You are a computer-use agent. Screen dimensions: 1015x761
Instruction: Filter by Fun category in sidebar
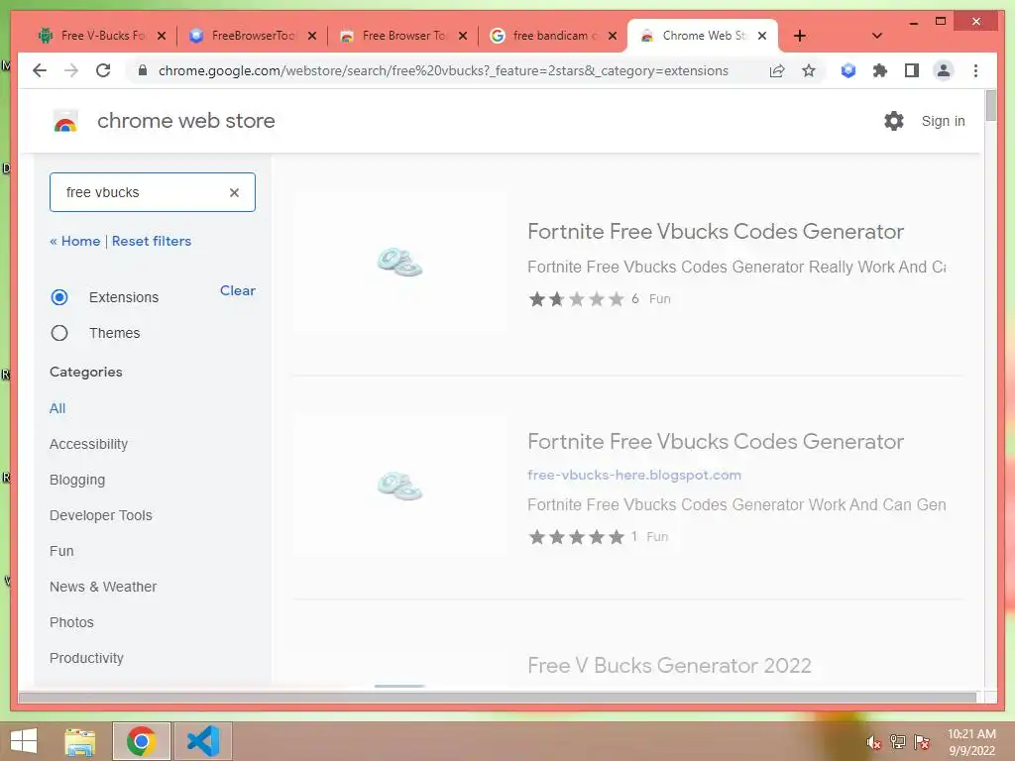click(61, 551)
